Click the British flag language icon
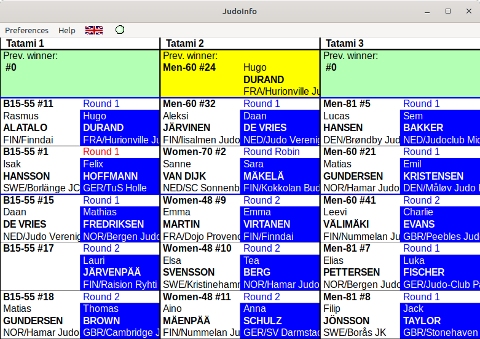Viewport: 480px width, 339px height. [x=94, y=30]
